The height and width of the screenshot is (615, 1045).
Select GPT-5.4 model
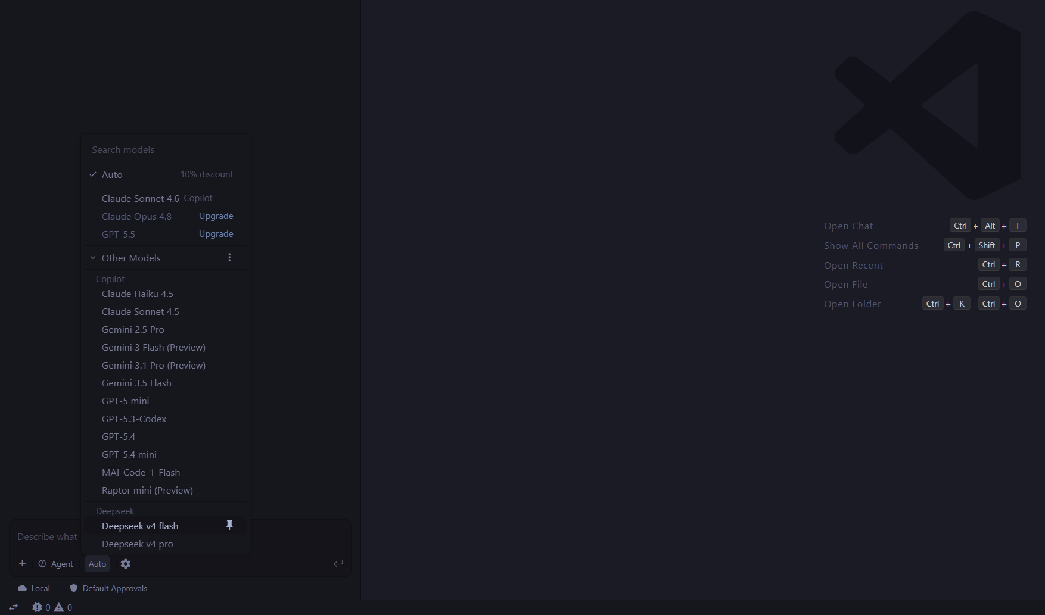[x=165, y=436]
